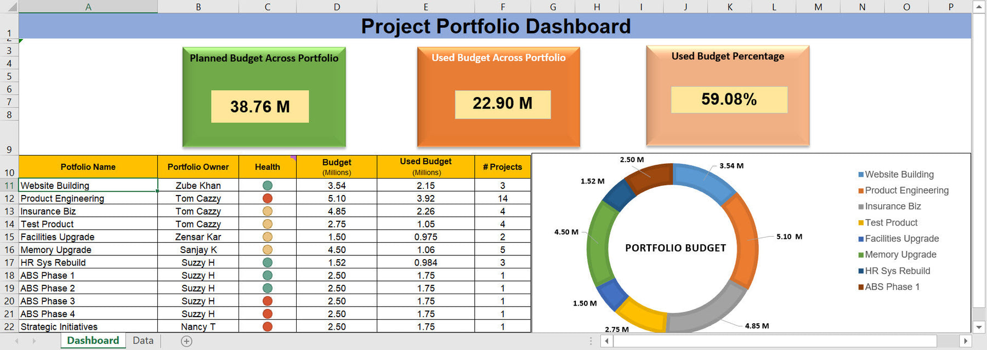This screenshot has width=987, height=350.
Task: Select the row 15 header
Action: click(9, 237)
